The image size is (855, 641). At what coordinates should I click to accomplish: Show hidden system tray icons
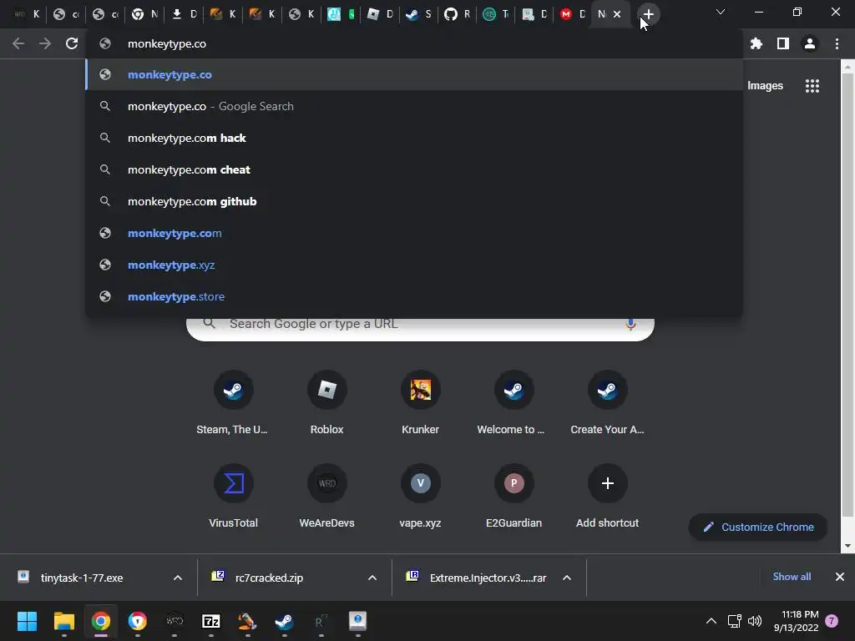pos(711,621)
